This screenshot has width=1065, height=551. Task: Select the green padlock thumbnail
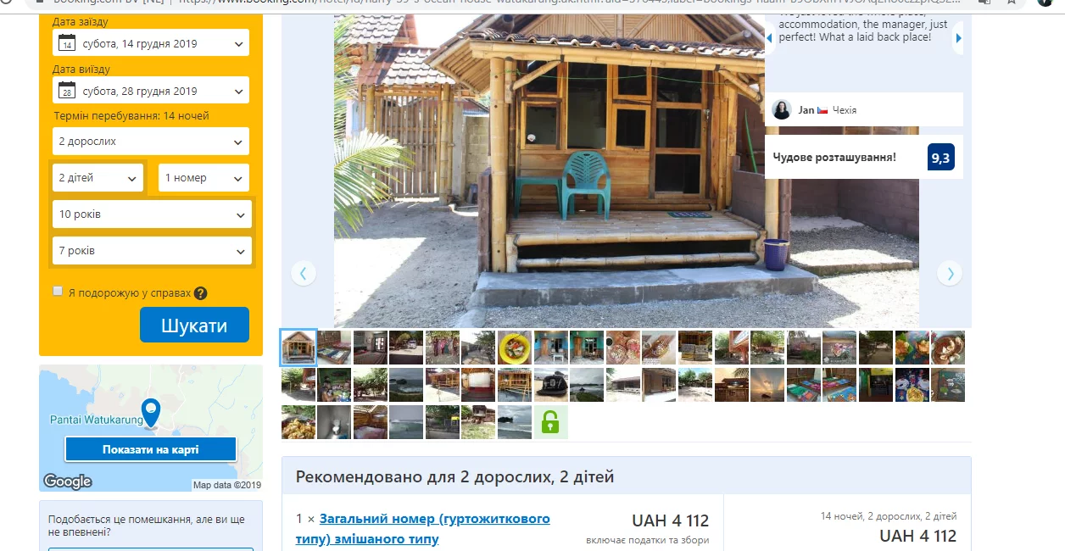click(x=551, y=422)
